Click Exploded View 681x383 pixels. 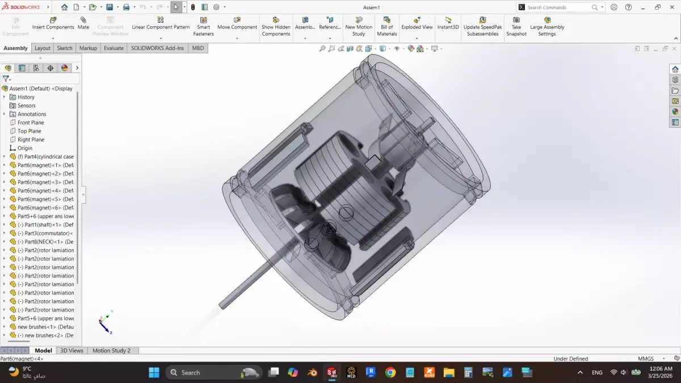417,23
